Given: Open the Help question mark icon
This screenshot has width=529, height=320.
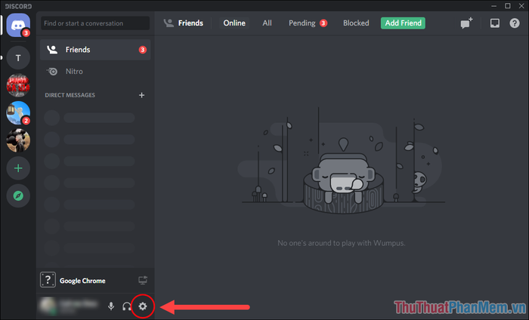Looking at the screenshot, I should tap(515, 23).
